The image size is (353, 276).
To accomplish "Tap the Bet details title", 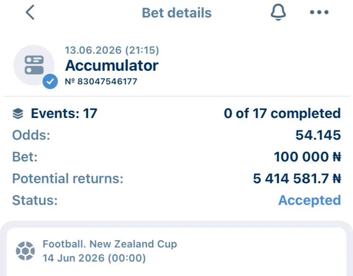I will pyautogui.click(x=177, y=13).
